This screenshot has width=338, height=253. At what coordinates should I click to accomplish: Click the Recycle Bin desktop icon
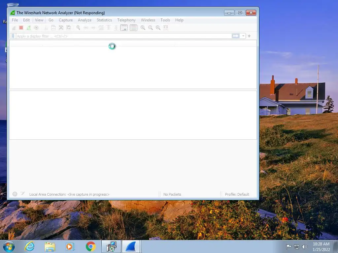[13, 5]
